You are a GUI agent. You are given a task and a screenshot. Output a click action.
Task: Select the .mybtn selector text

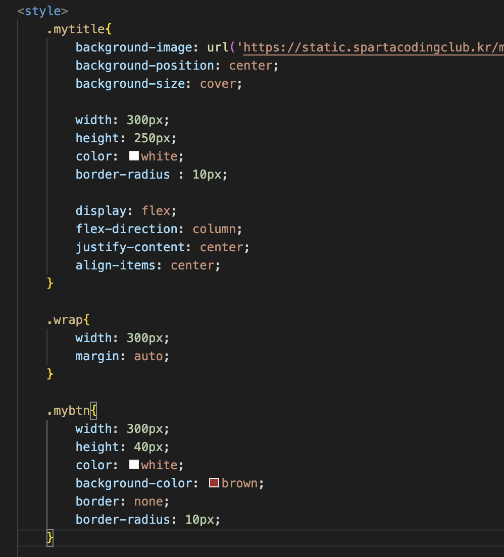tap(68, 411)
